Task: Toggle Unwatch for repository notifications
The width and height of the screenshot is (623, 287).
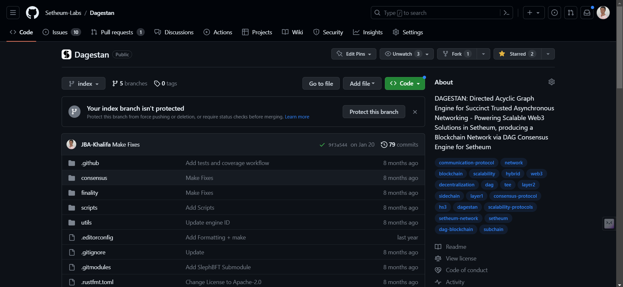Action: tap(402, 54)
